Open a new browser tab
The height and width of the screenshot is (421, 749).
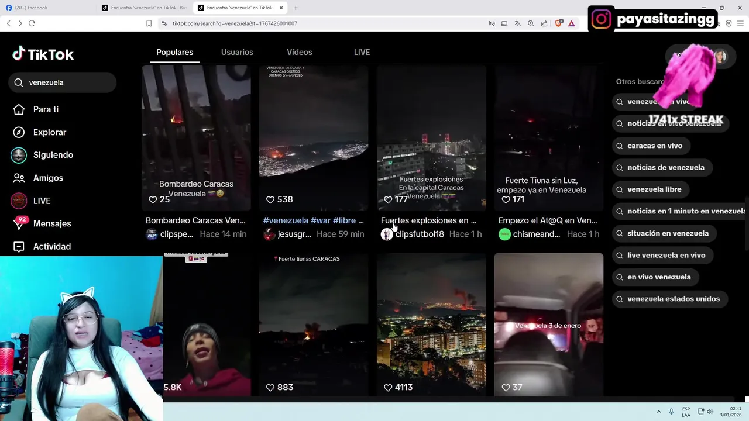coord(296,8)
